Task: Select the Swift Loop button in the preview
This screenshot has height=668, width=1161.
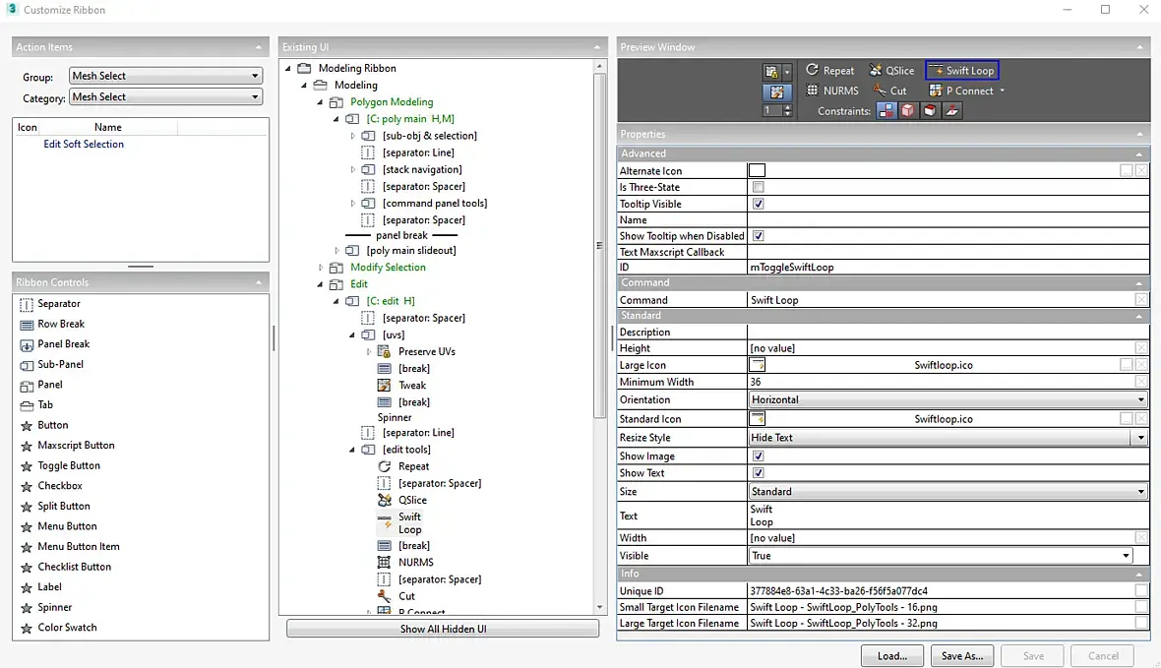Action: pos(962,71)
